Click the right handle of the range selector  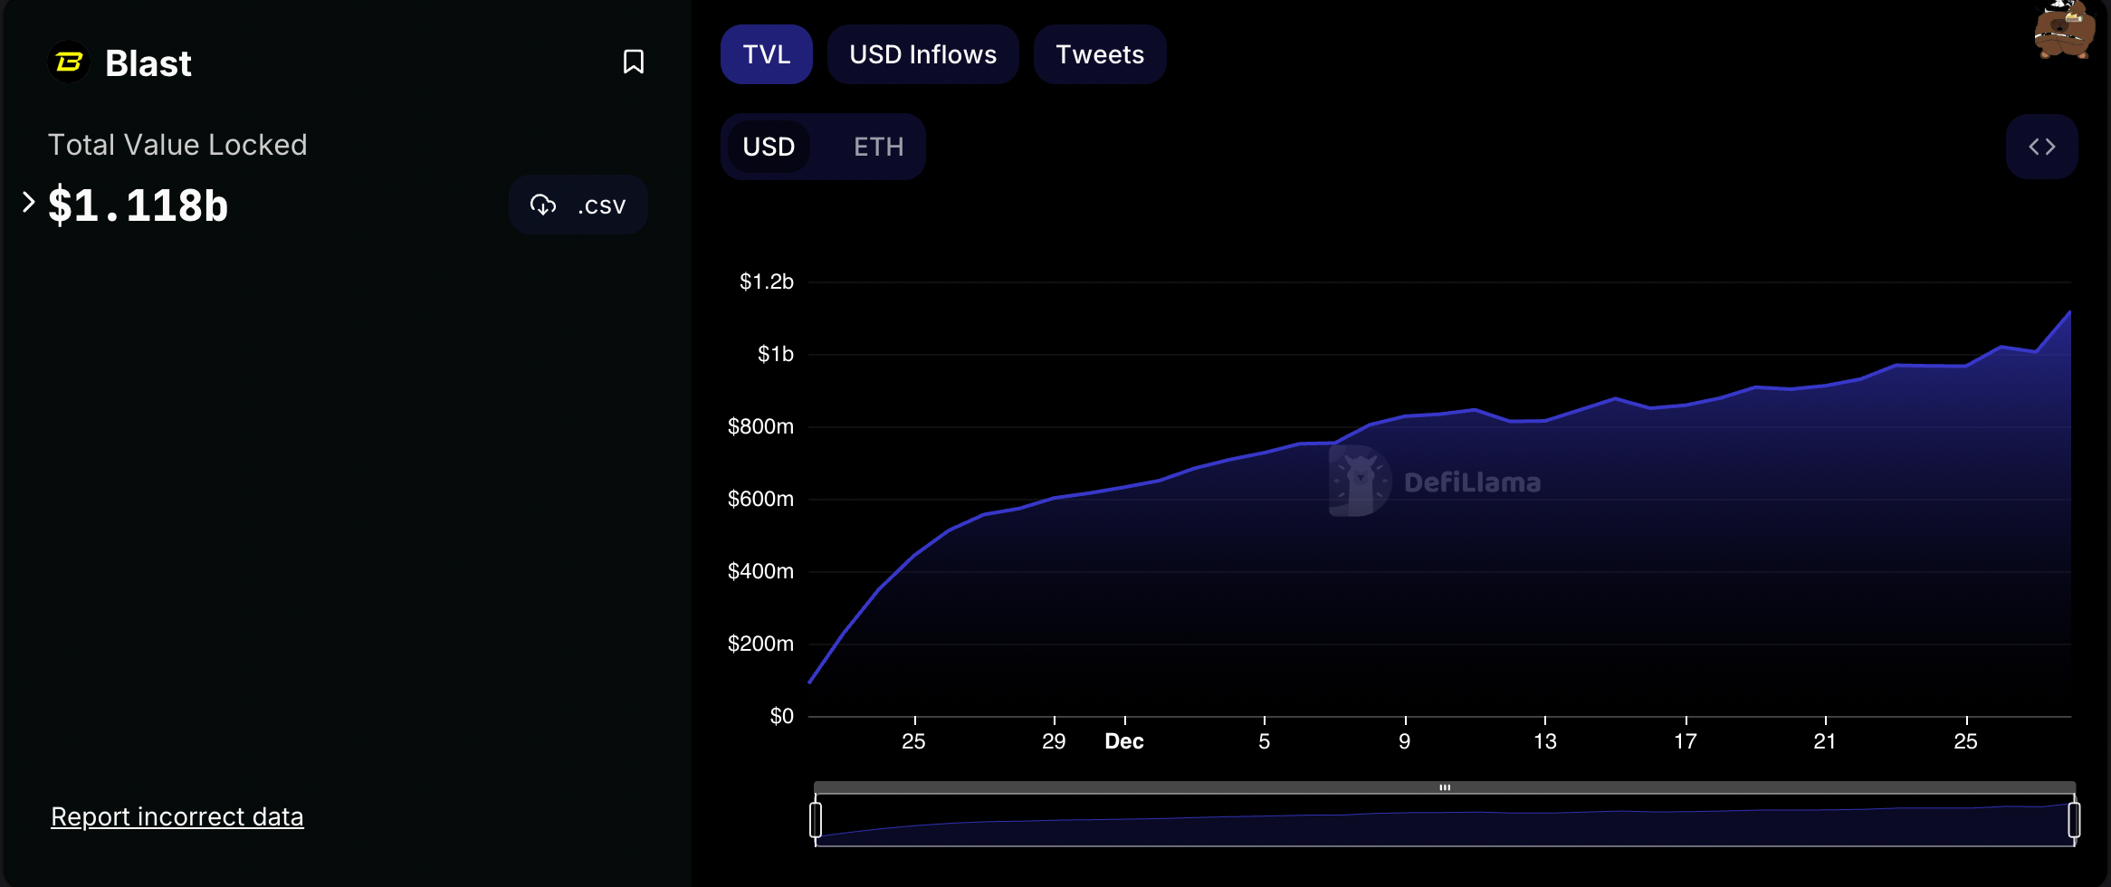pyautogui.click(x=2077, y=819)
